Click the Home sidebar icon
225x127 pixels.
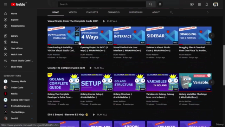point(6,13)
